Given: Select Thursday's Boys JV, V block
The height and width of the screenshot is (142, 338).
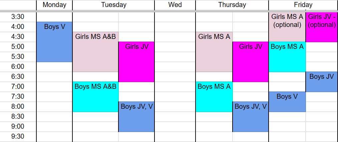Looking at the screenshot, I should pos(250,117).
